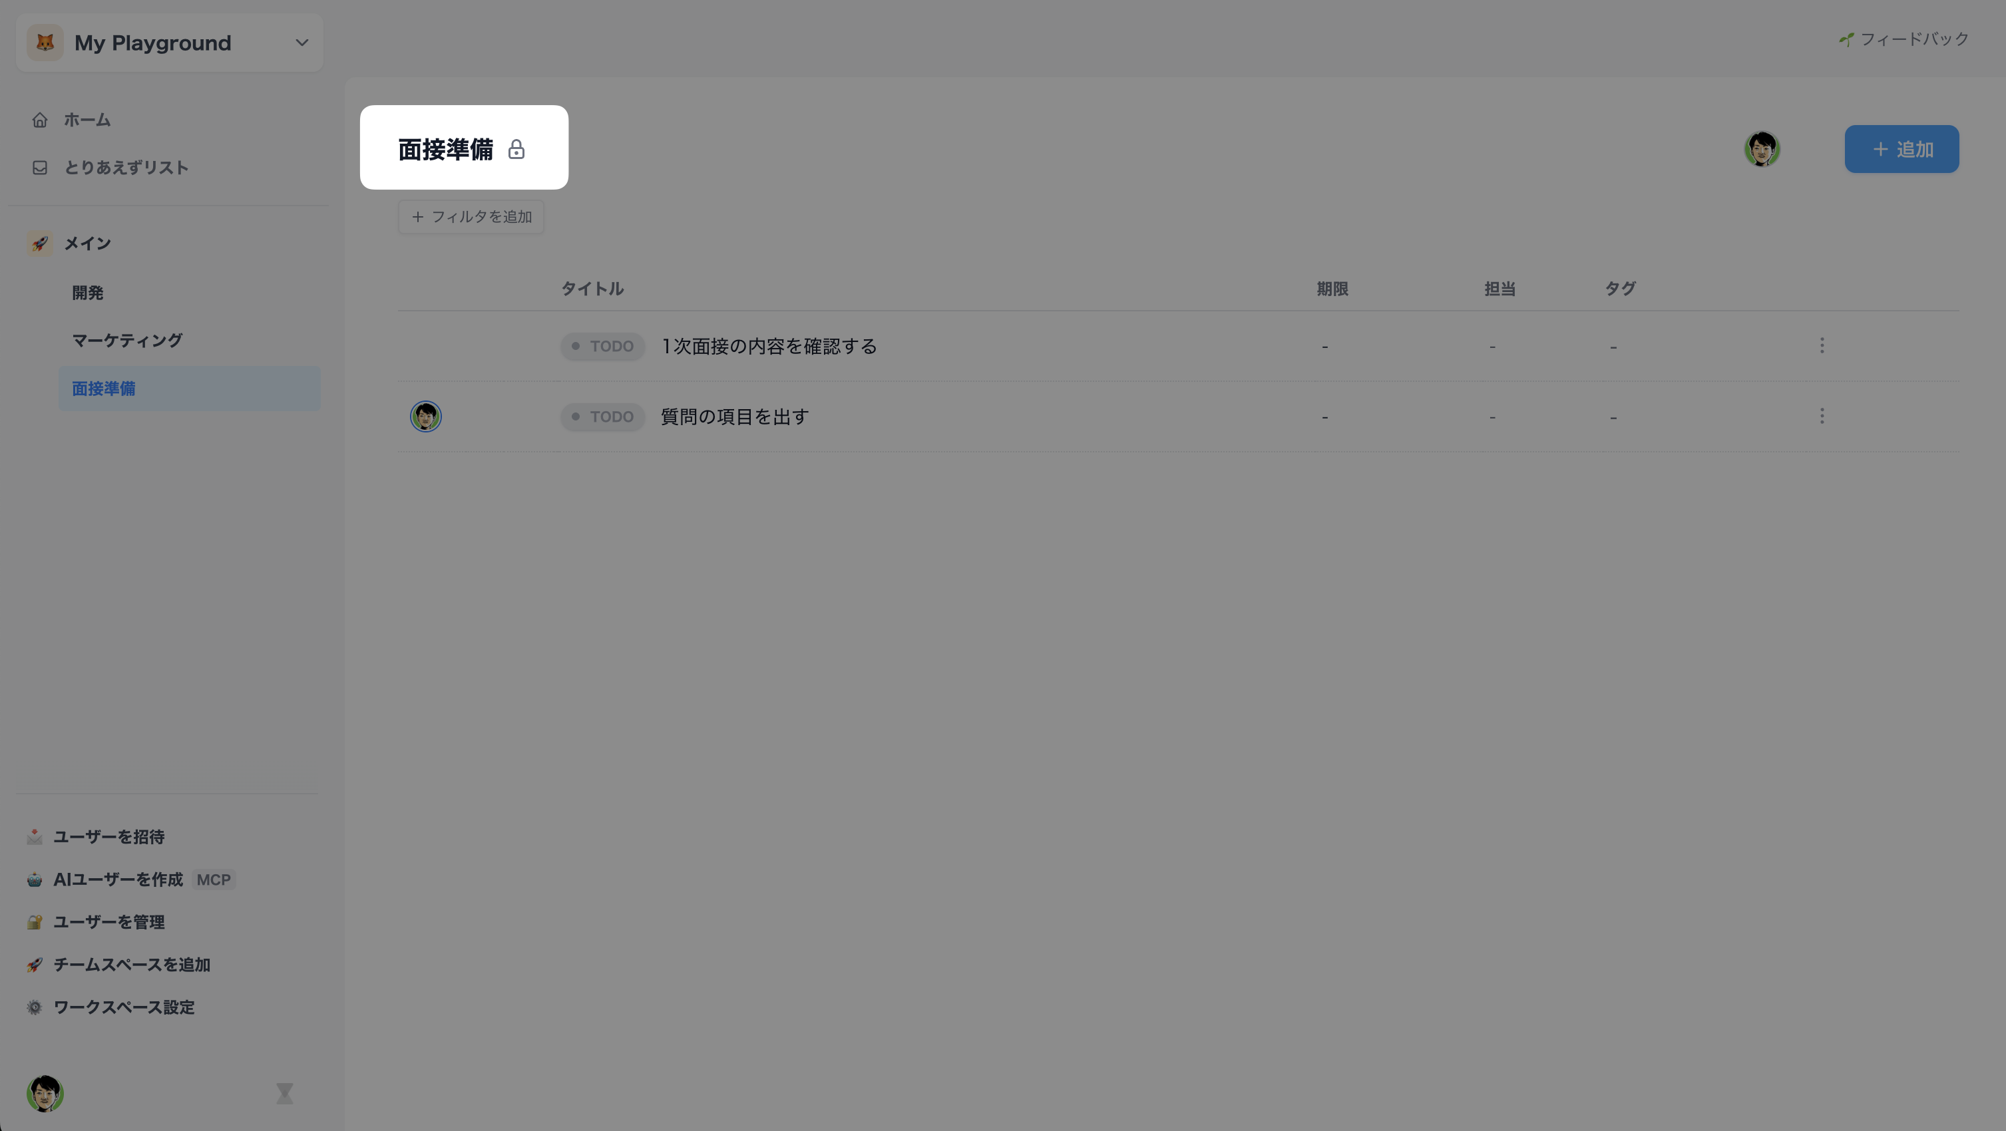Viewport: 2006px width, 1131px height.
Task: Click フィルタを追加 button
Action: pyautogui.click(x=471, y=216)
